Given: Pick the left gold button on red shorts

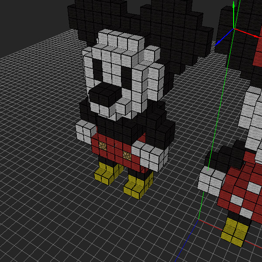Looking at the screenshot, I should click(103, 145).
